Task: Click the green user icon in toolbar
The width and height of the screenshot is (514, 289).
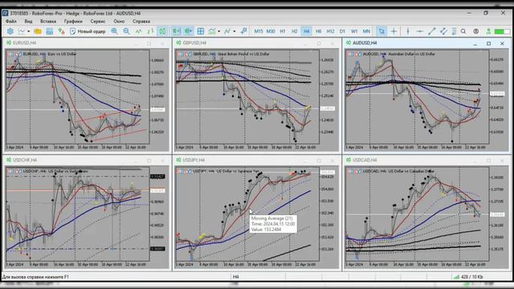Action: click(x=488, y=31)
